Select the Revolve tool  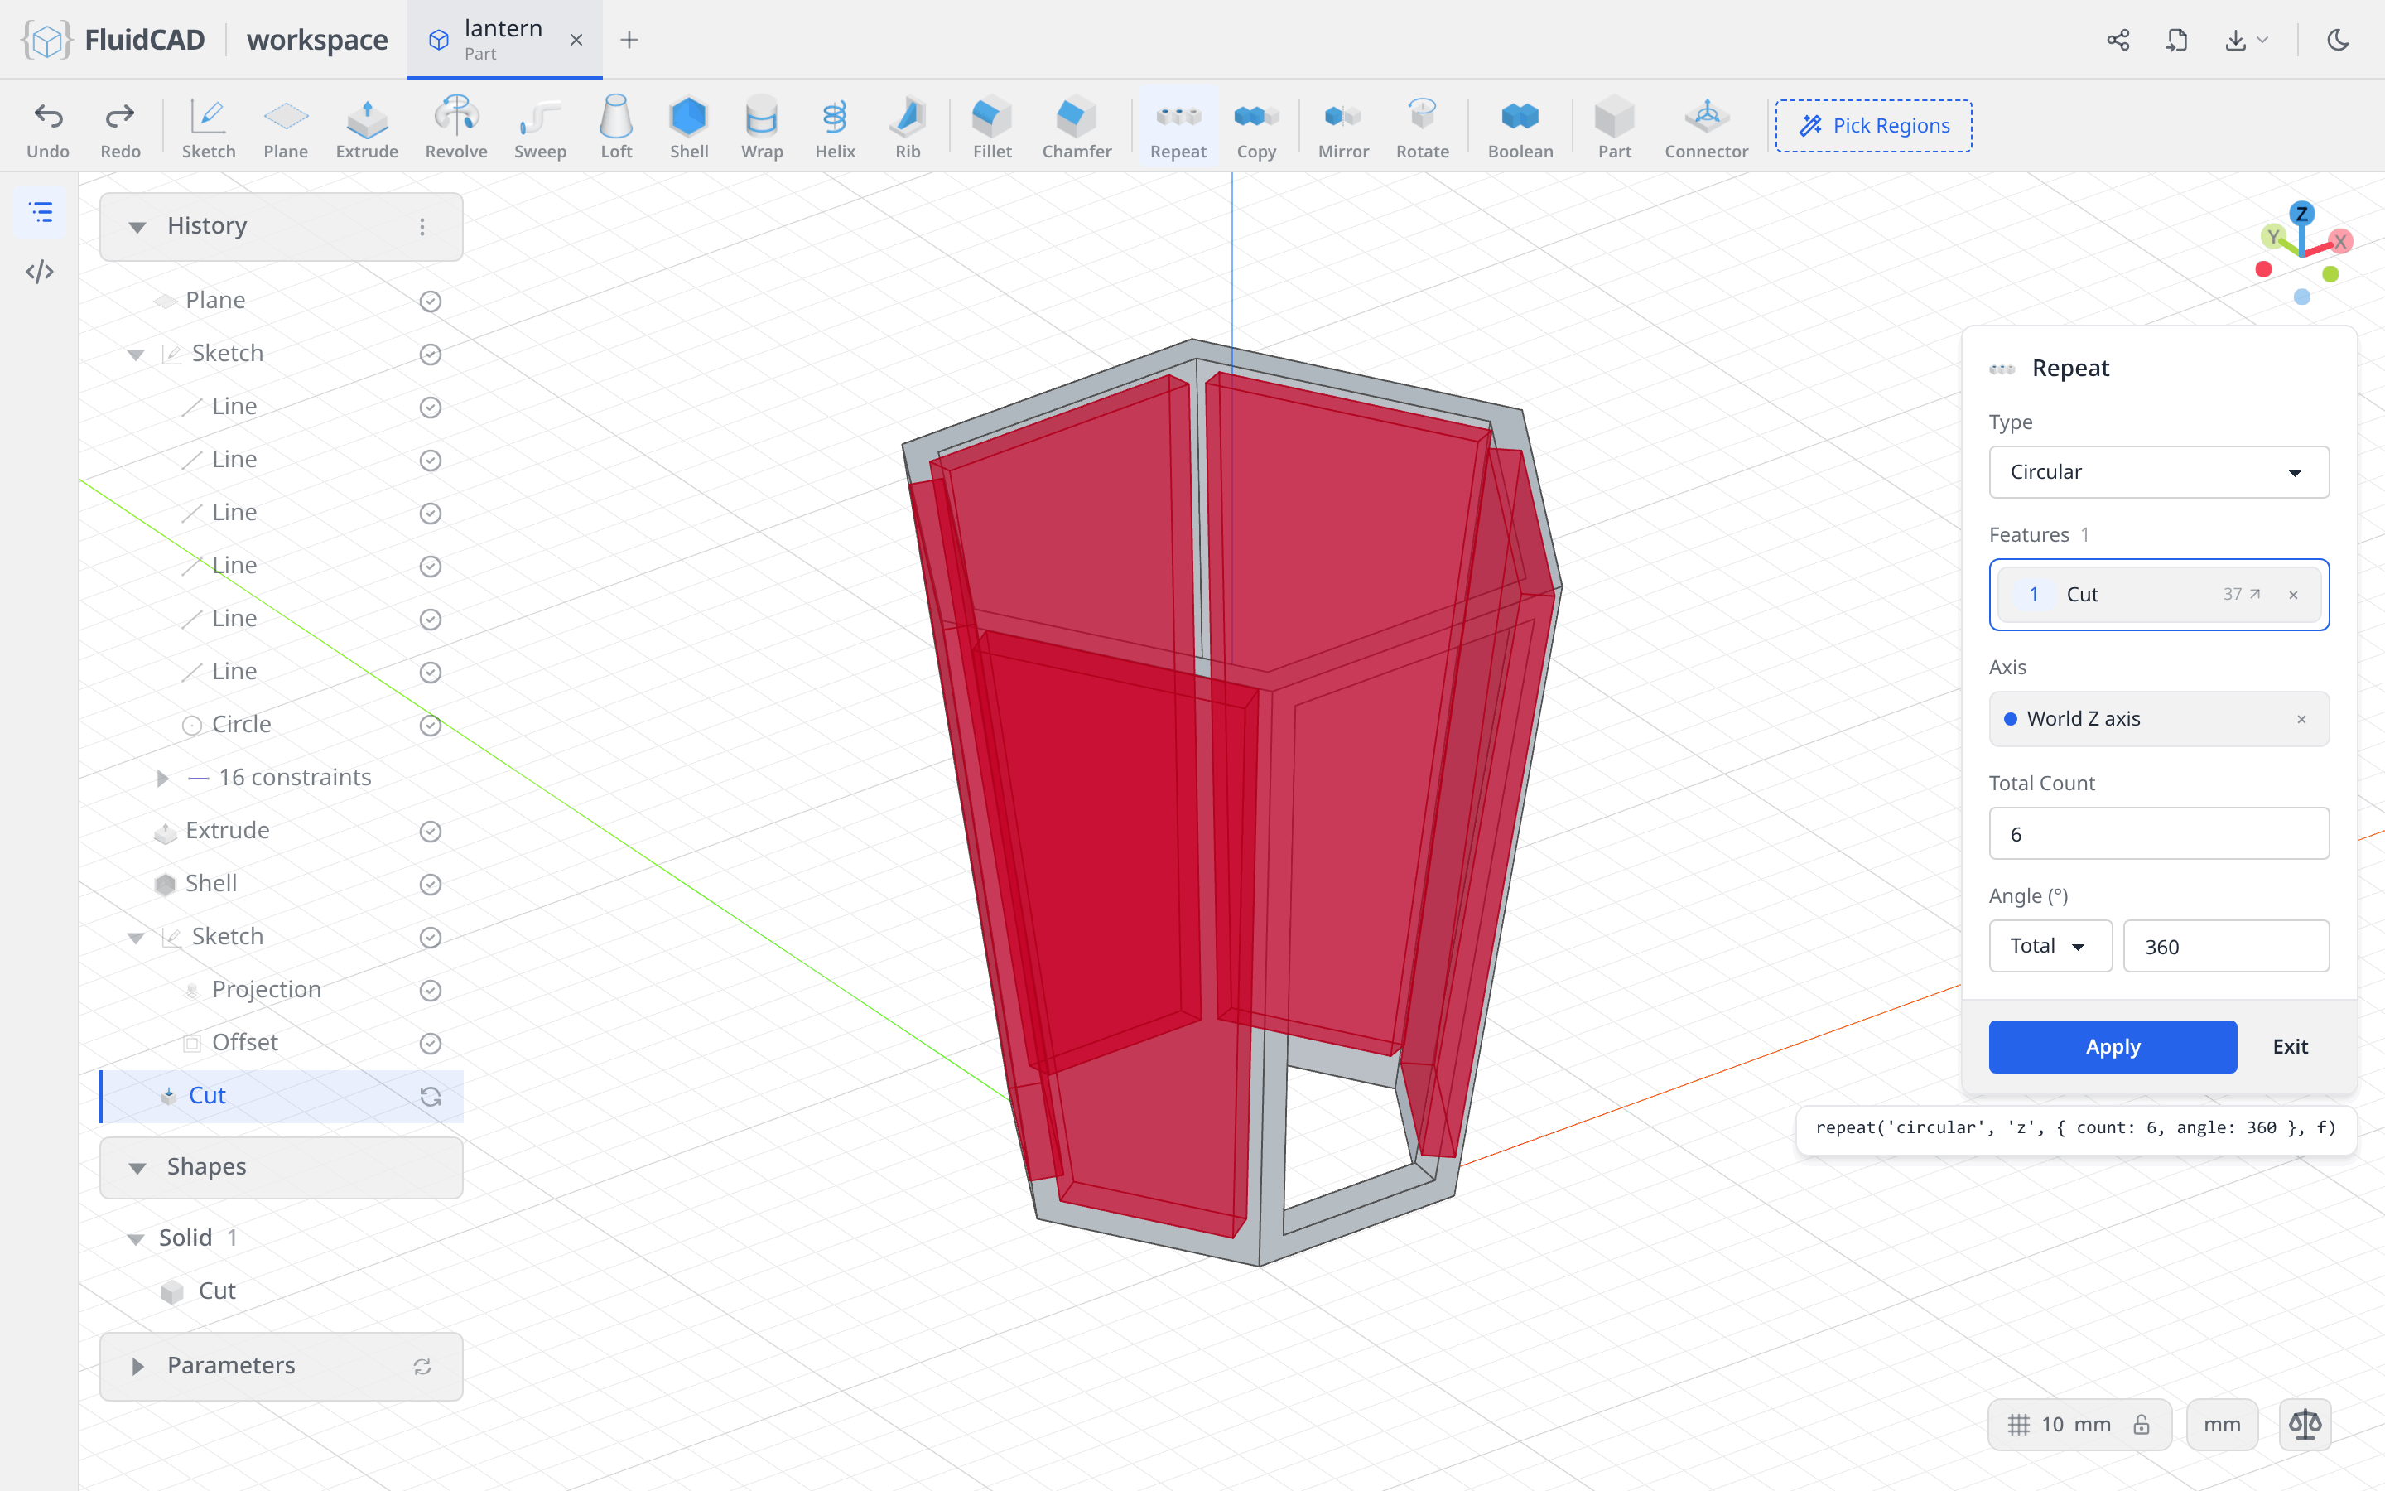click(x=456, y=128)
